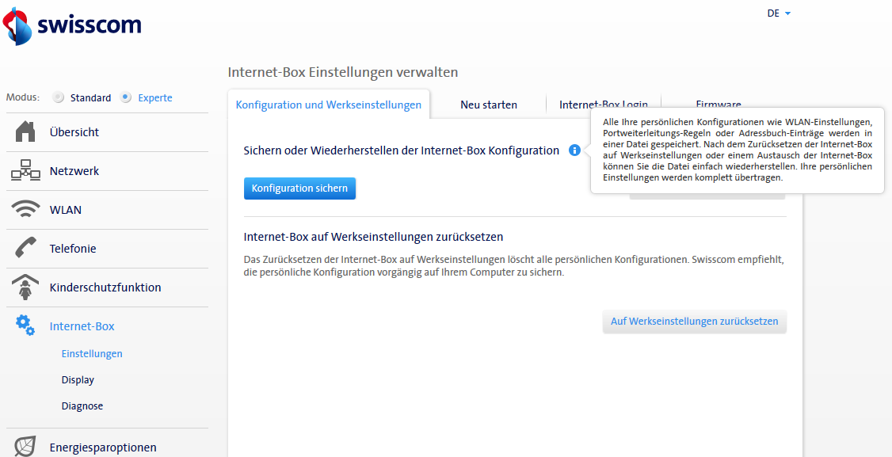
Task: Click the Konfiguration sichern button
Action: tap(299, 189)
